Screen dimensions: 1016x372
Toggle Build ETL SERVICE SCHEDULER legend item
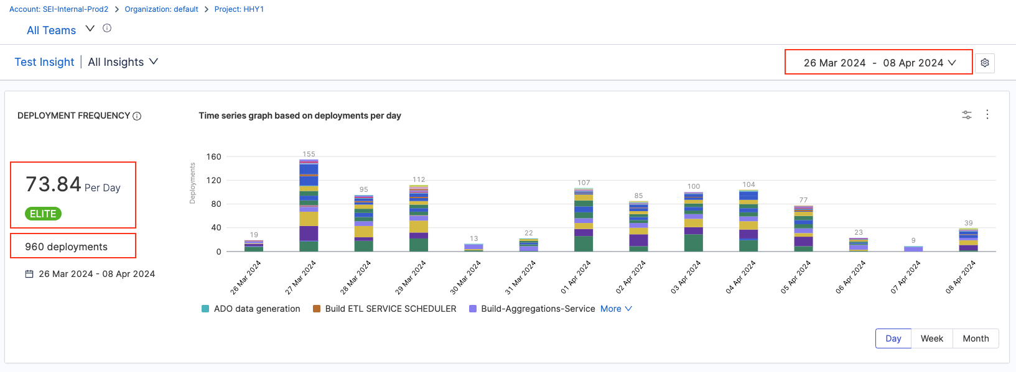pos(384,309)
